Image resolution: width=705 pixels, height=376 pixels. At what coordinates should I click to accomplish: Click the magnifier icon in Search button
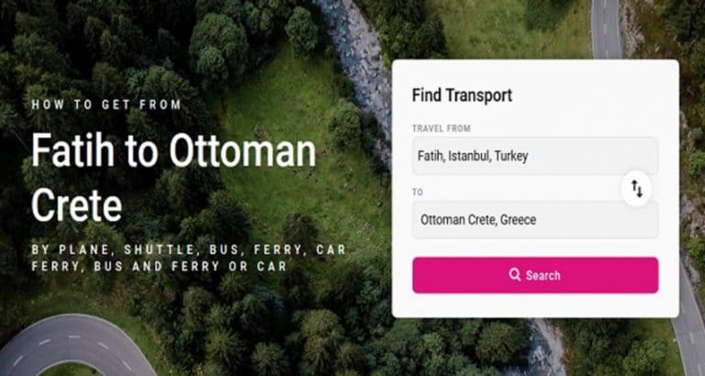click(x=515, y=274)
